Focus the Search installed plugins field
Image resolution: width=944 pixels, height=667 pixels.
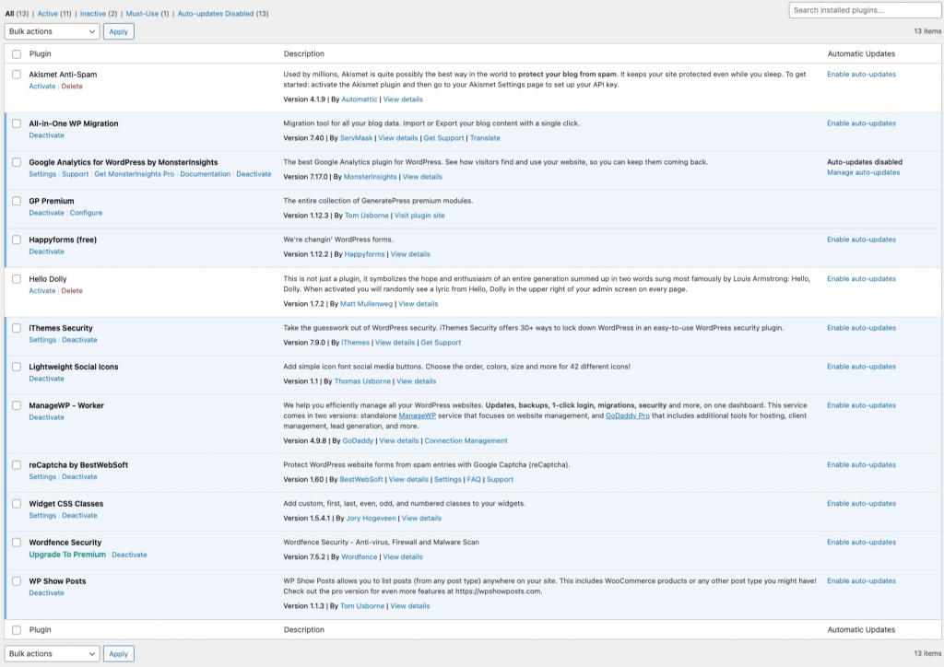click(x=865, y=10)
